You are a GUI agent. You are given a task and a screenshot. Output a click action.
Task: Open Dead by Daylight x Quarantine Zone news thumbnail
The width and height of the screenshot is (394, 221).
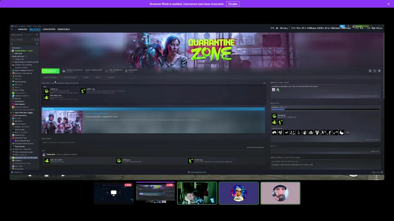point(62,122)
